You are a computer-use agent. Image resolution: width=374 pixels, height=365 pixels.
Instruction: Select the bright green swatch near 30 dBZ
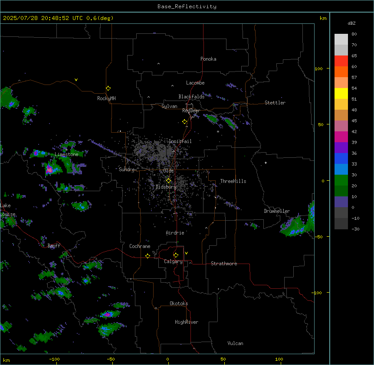(341, 180)
